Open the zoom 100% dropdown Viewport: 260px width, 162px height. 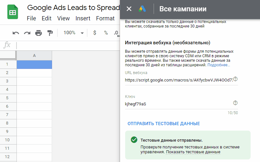(x=73, y=33)
